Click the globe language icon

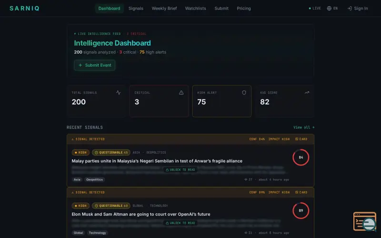[329, 8]
